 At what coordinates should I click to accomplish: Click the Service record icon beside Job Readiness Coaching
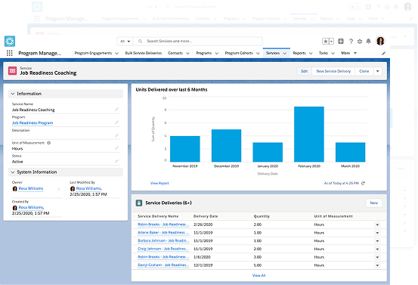pos(12,71)
